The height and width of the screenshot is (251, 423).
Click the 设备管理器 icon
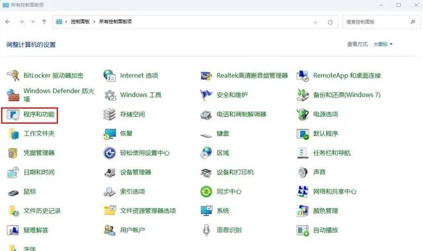(110, 172)
